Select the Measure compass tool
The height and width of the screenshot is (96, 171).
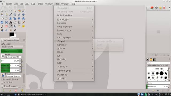pyautogui.click(x=19, y=15)
